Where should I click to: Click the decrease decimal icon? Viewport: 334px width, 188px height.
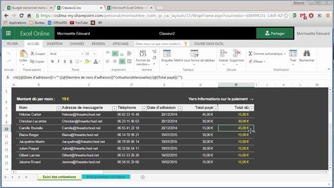pos(154,57)
